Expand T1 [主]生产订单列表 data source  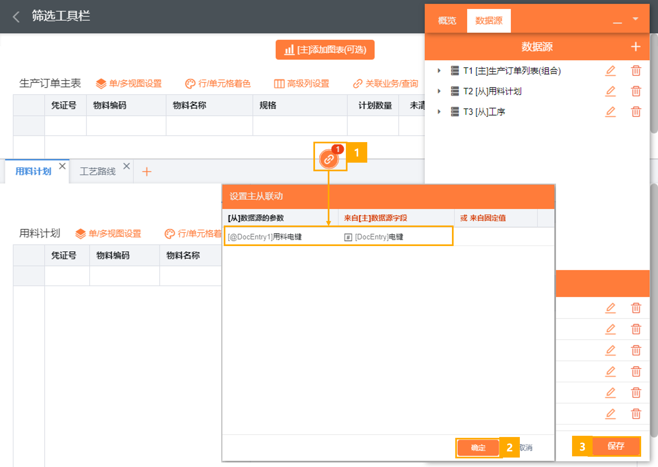click(439, 71)
